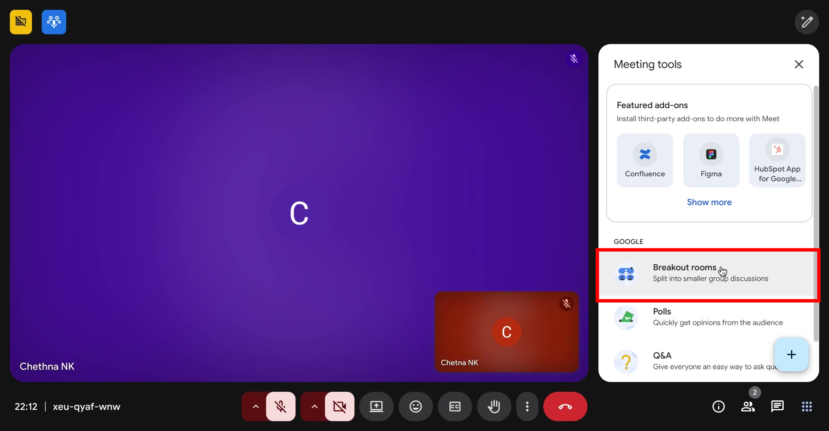Expand audio device options chevron
The image size is (829, 431).
tap(255, 406)
